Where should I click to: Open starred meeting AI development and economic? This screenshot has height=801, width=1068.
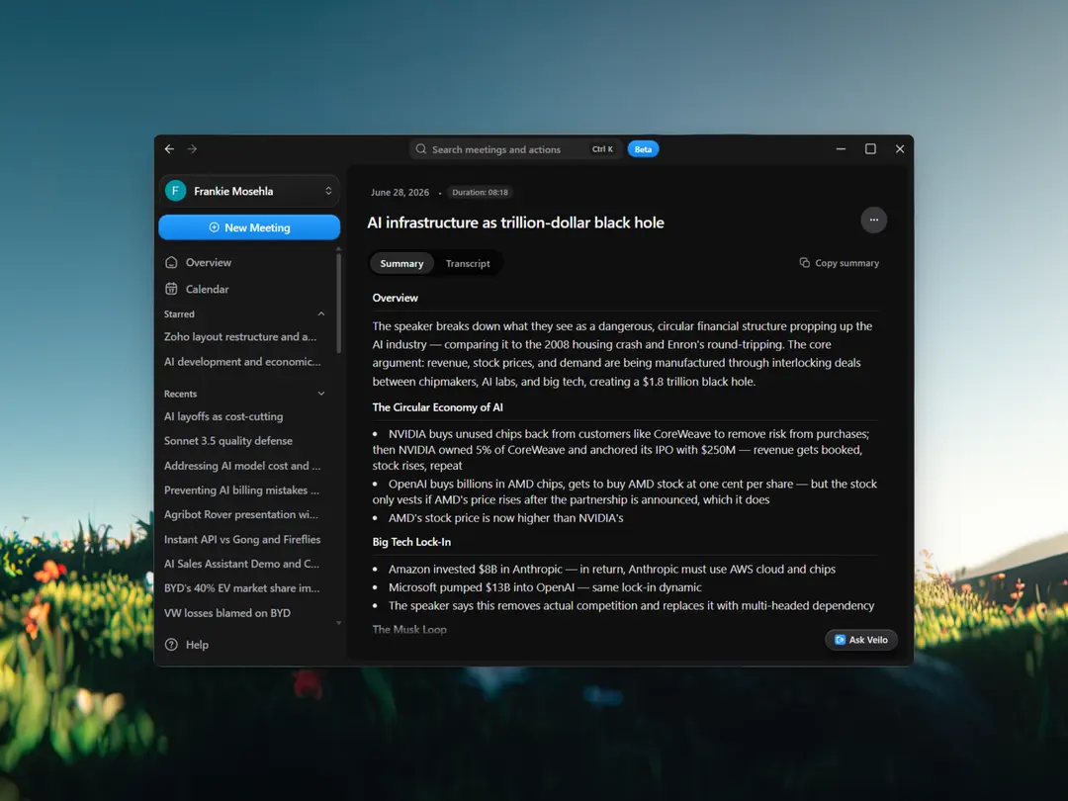pyautogui.click(x=242, y=362)
